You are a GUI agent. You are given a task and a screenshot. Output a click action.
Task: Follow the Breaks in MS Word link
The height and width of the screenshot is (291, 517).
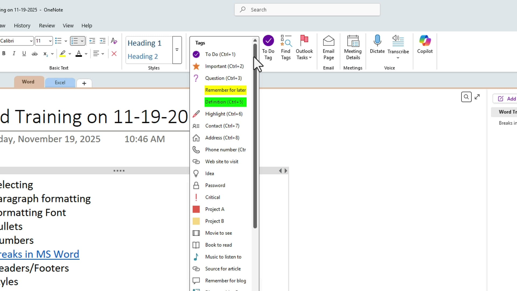tap(39, 254)
